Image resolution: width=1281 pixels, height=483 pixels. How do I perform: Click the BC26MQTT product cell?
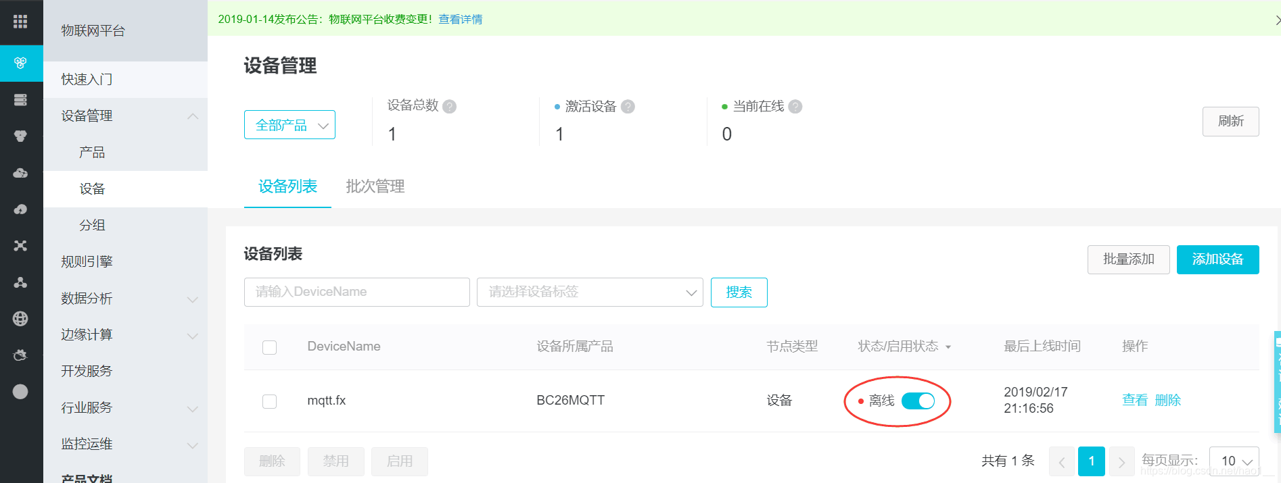[x=571, y=401]
